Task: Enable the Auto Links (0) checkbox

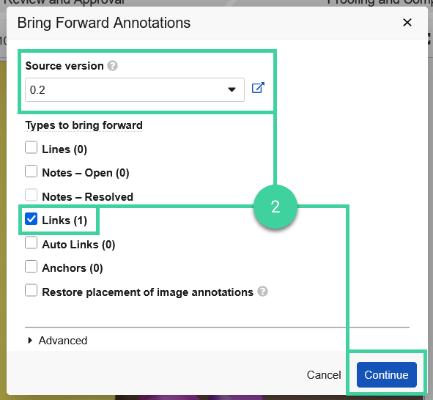Action: 31,243
